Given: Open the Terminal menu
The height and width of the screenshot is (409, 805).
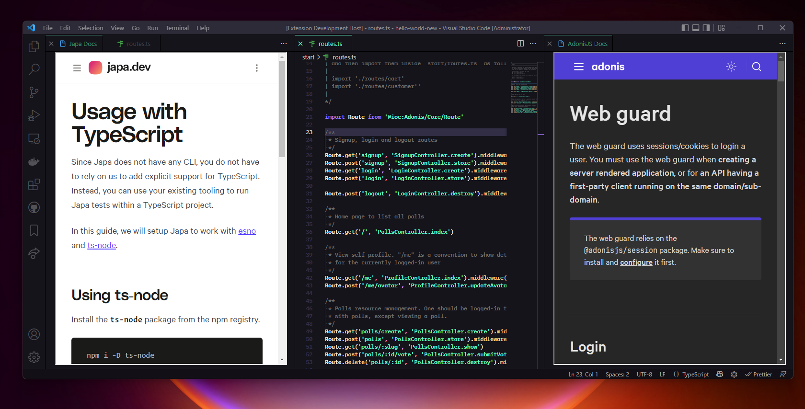Looking at the screenshot, I should pyautogui.click(x=177, y=28).
